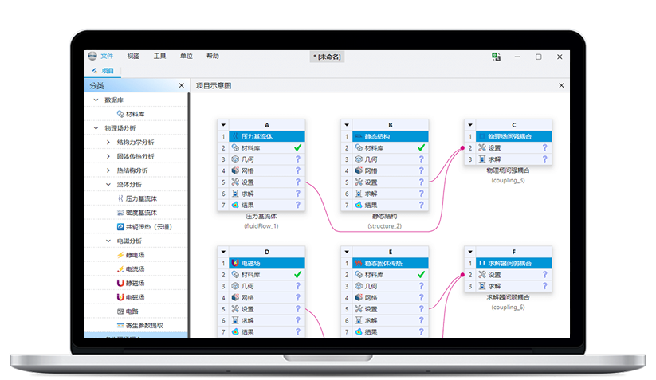The image size is (656, 380).
Task: Click question mark status for 几何 in block B
Action: click(x=421, y=159)
